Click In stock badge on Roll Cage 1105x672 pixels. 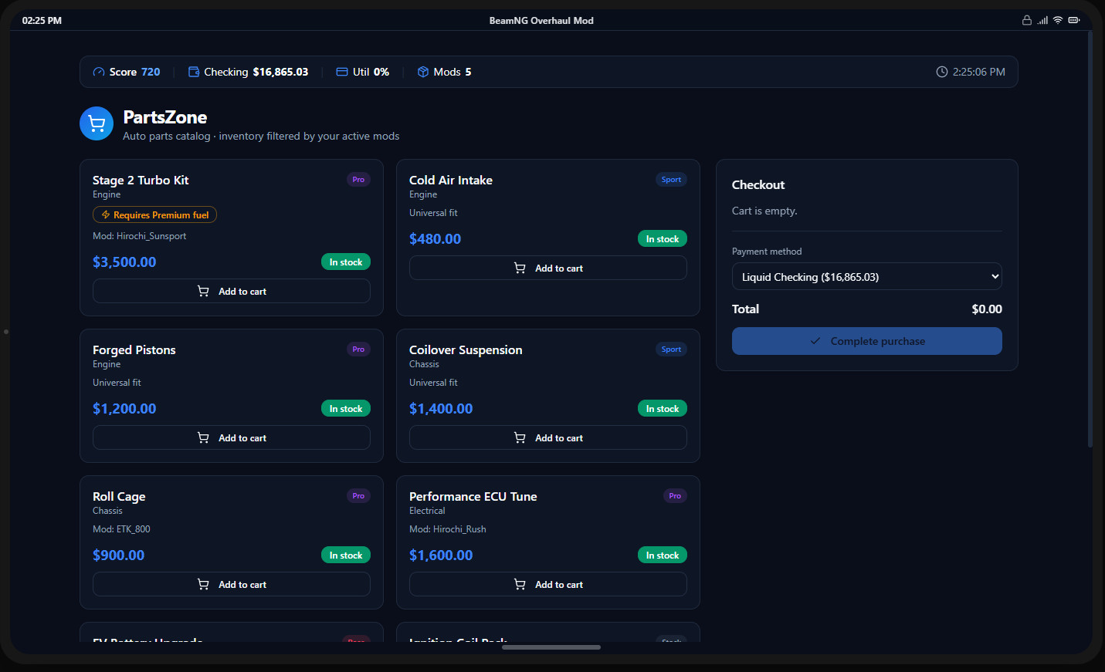(346, 555)
